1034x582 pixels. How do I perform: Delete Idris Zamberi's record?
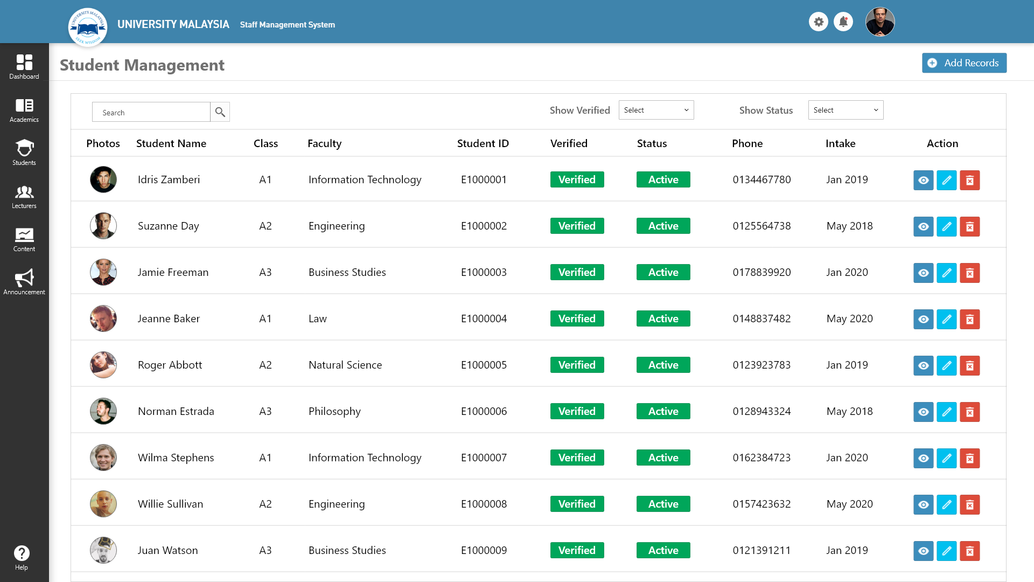(x=969, y=180)
